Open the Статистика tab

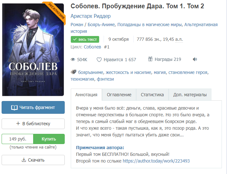[152, 95]
